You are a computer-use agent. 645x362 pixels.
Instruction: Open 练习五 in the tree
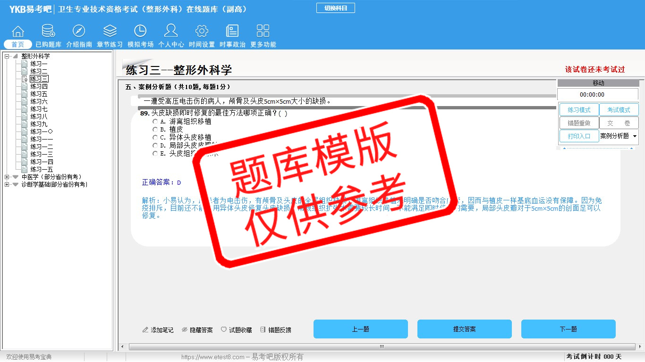[x=39, y=94]
